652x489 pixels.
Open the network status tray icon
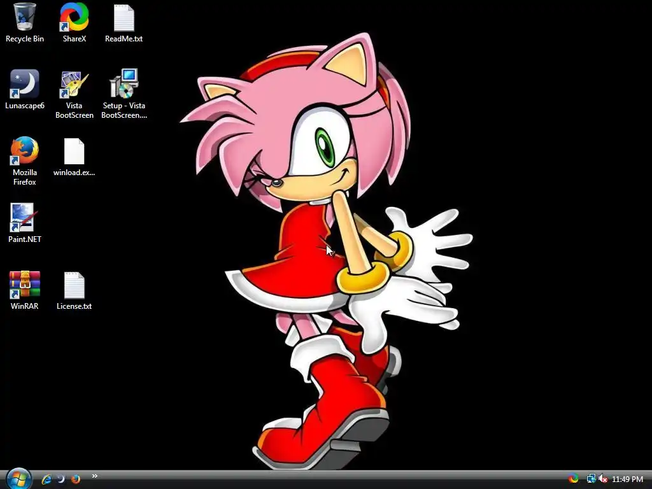coord(591,479)
